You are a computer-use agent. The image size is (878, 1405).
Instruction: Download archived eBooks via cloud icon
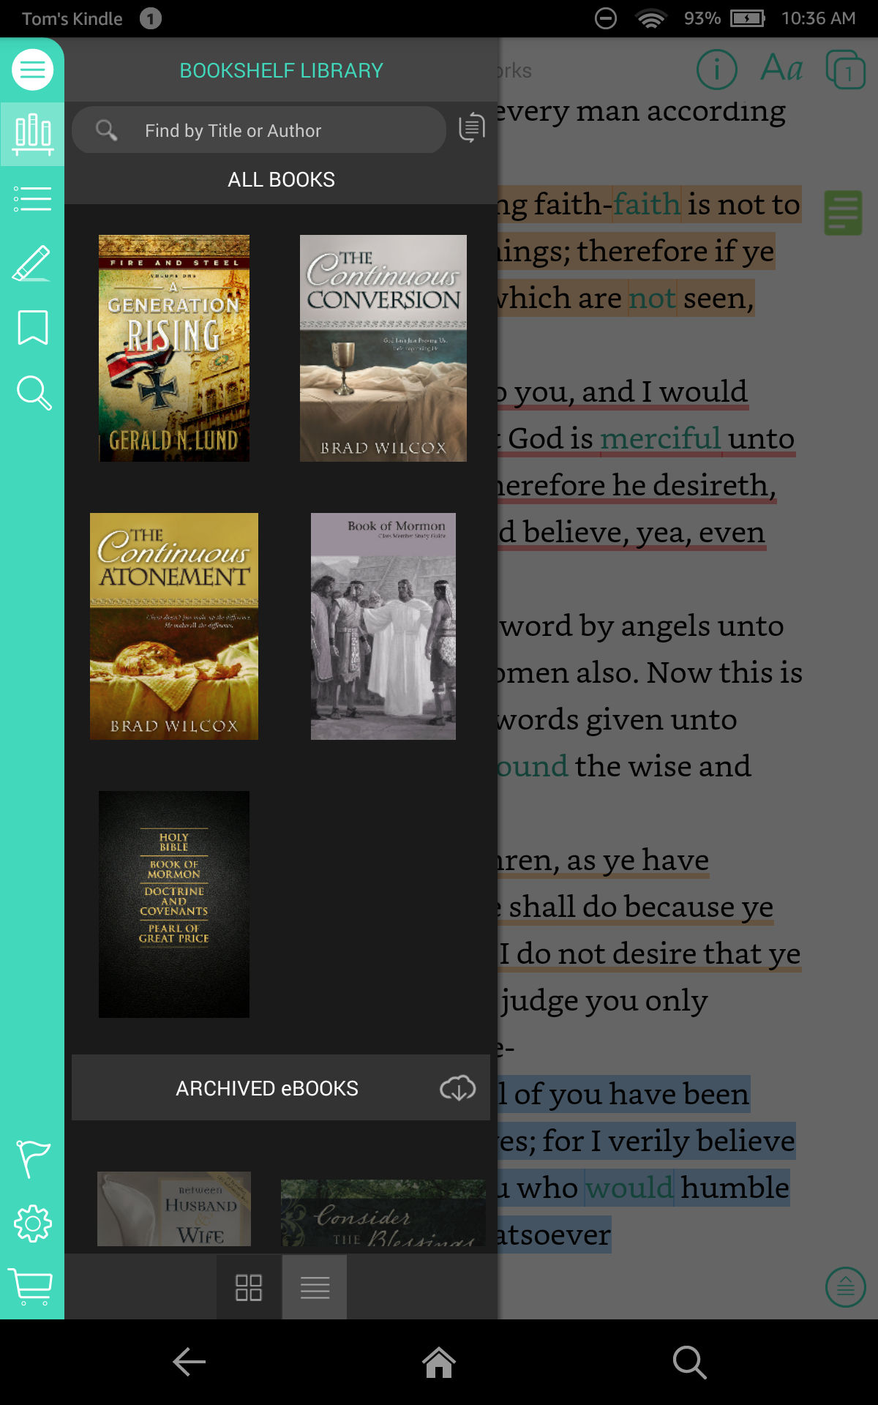click(x=458, y=1088)
